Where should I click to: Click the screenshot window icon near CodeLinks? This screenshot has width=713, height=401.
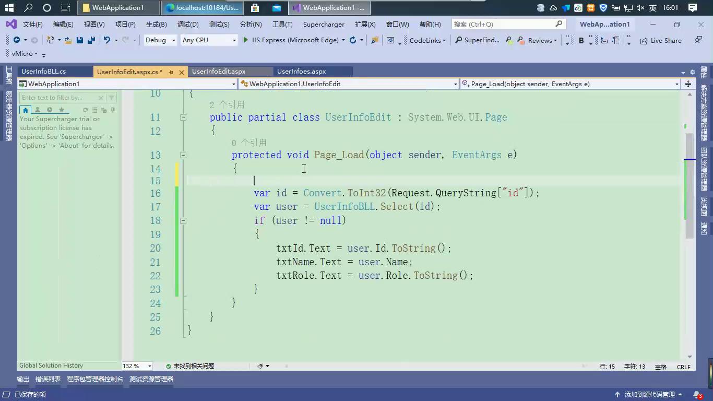coord(390,40)
